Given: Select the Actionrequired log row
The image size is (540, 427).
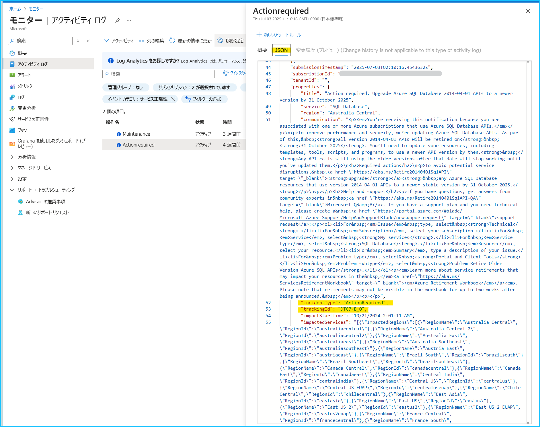Looking at the screenshot, I should tap(174, 145).
